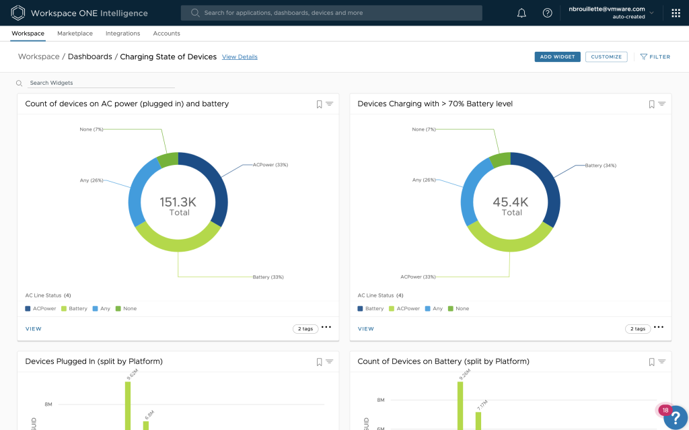
Task: Open more options on Devices Charging widget
Action: click(x=659, y=328)
